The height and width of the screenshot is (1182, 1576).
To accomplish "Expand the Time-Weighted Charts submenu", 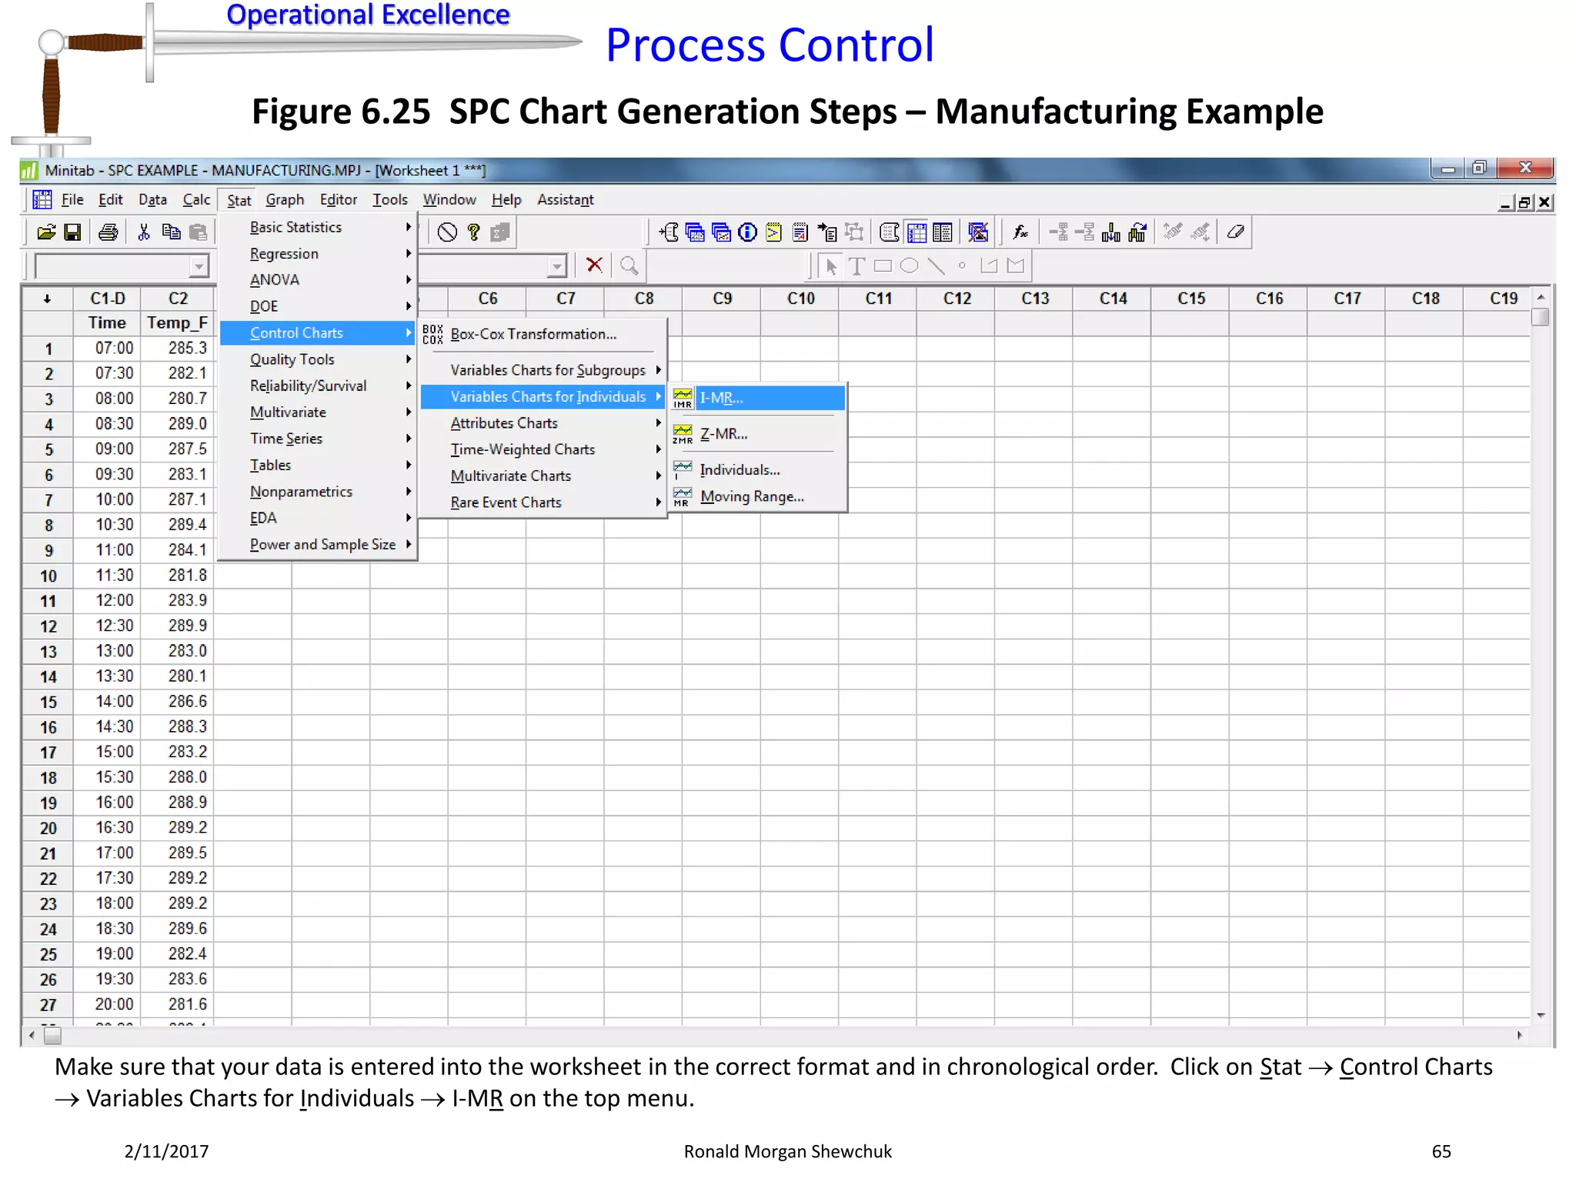I will [x=543, y=449].
